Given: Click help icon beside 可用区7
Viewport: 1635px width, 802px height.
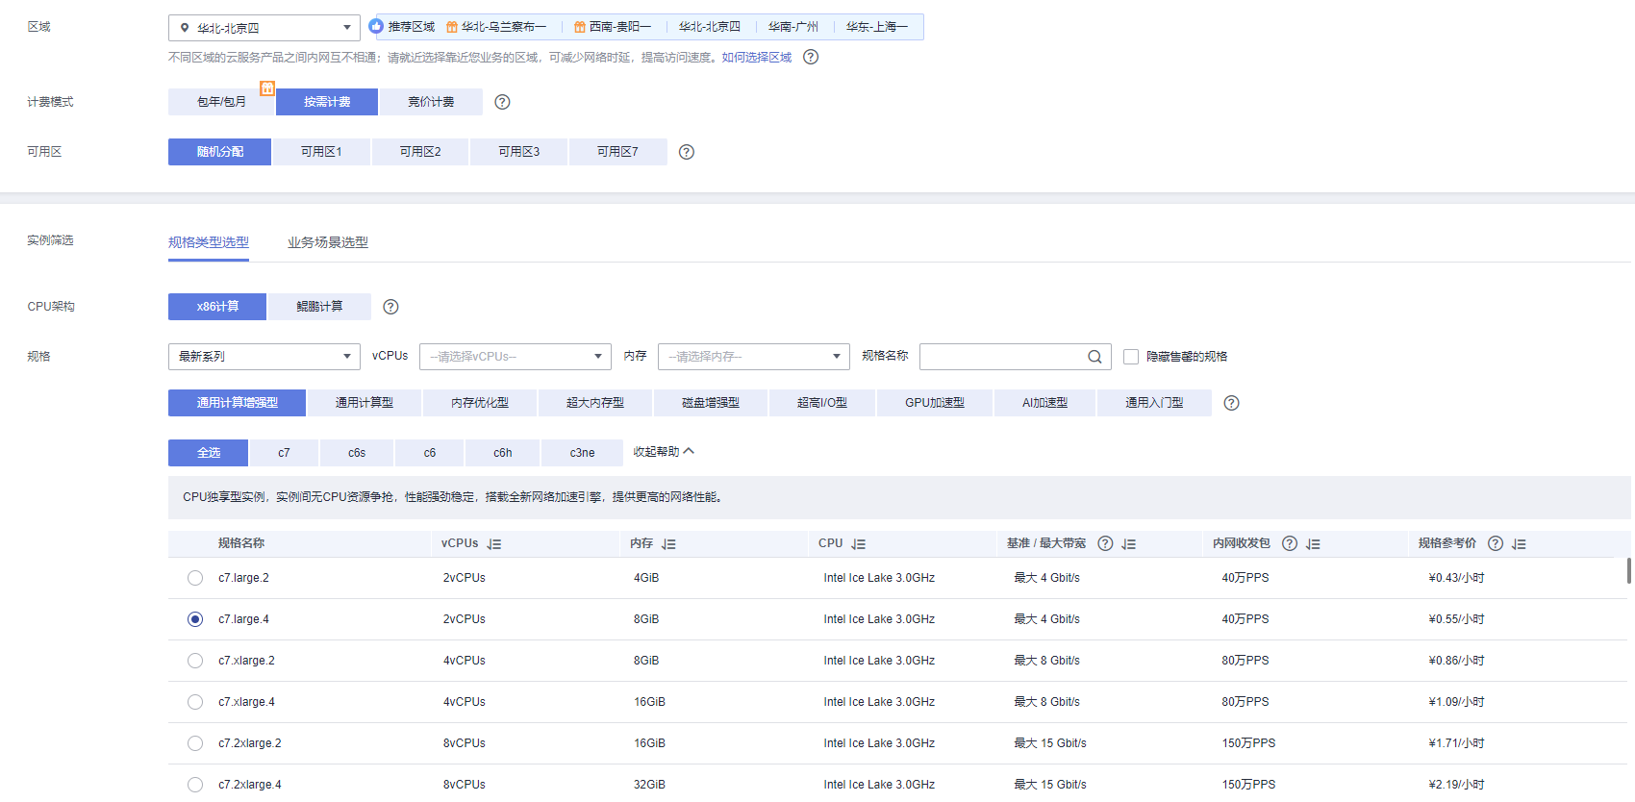Looking at the screenshot, I should (x=687, y=152).
